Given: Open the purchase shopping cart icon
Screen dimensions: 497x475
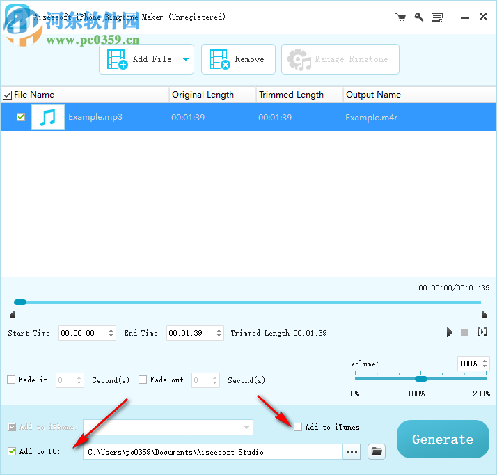Looking at the screenshot, I should tap(401, 17).
